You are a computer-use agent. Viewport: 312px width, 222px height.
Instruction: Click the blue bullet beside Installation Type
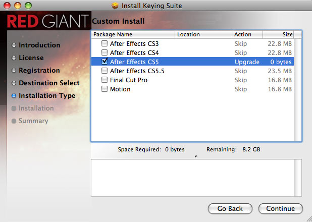pos(14,96)
